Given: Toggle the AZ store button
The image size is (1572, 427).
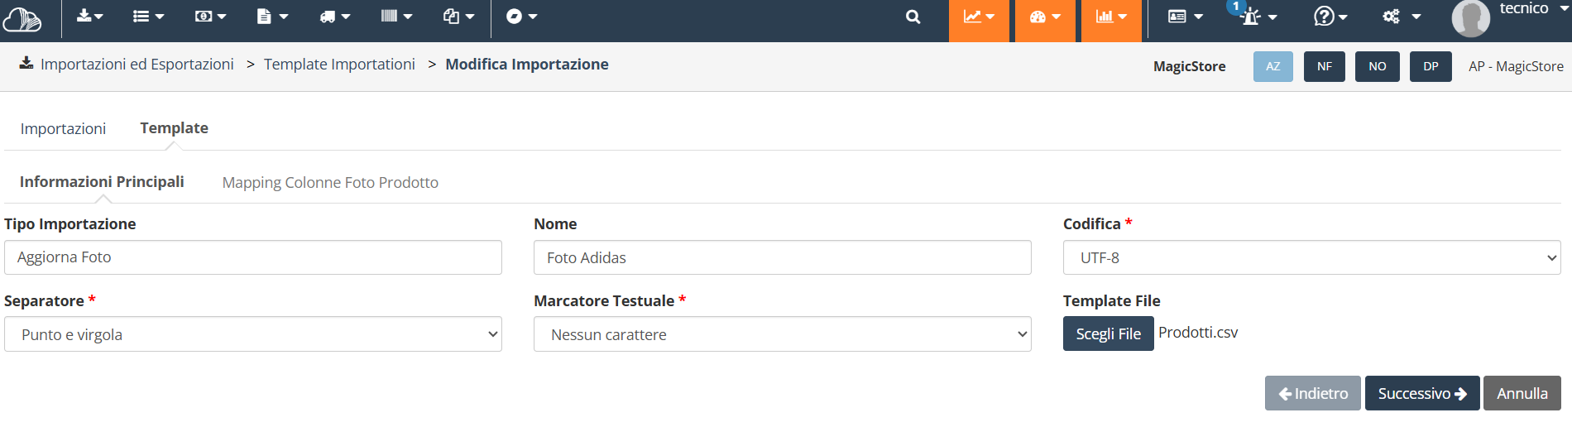Looking at the screenshot, I should (x=1272, y=66).
